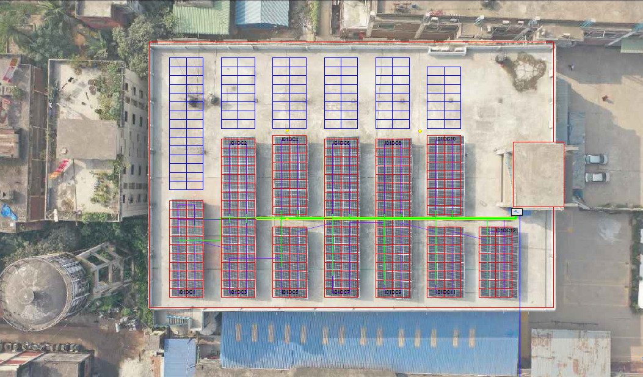Click the I01DC12 string label
This screenshot has height=377, width=643.
pos(506,230)
